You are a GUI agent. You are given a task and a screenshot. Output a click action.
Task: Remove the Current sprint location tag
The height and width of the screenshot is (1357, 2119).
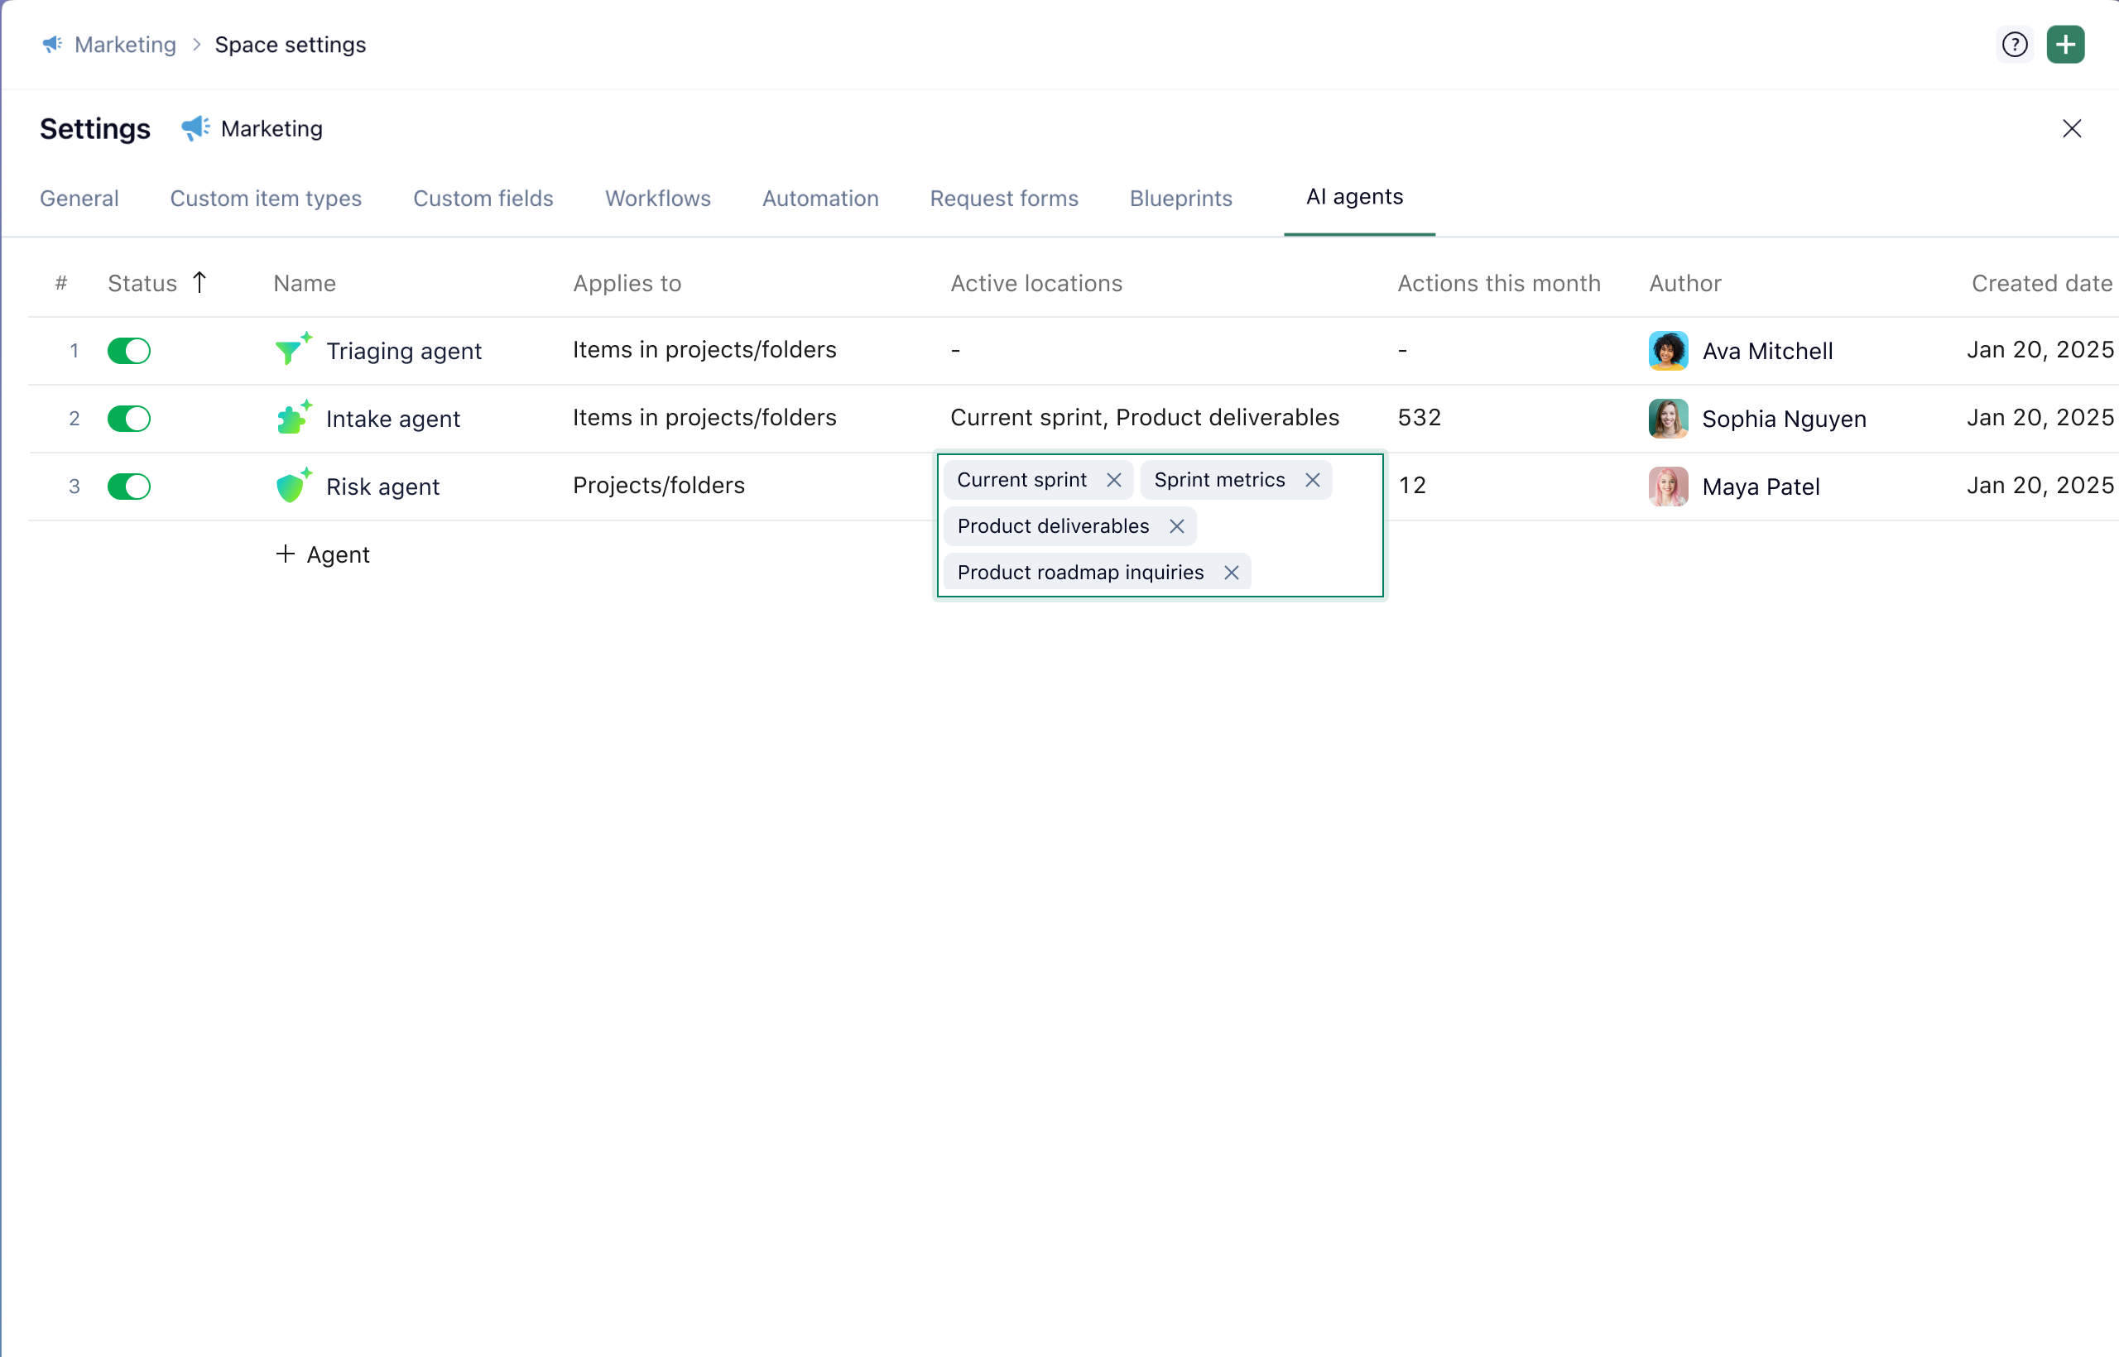1113,480
